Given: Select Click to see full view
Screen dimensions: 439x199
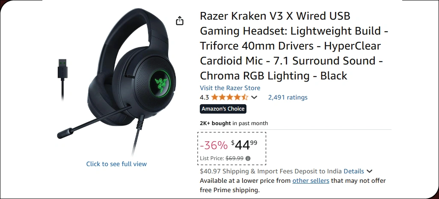Looking at the screenshot, I should pyautogui.click(x=116, y=164).
